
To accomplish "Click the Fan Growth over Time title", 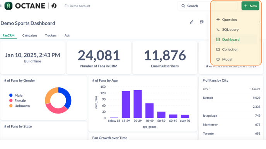I will click(x=109, y=138).
